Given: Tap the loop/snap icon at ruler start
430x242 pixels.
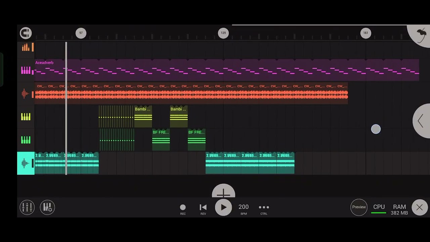Looking at the screenshot, I should (26, 33).
